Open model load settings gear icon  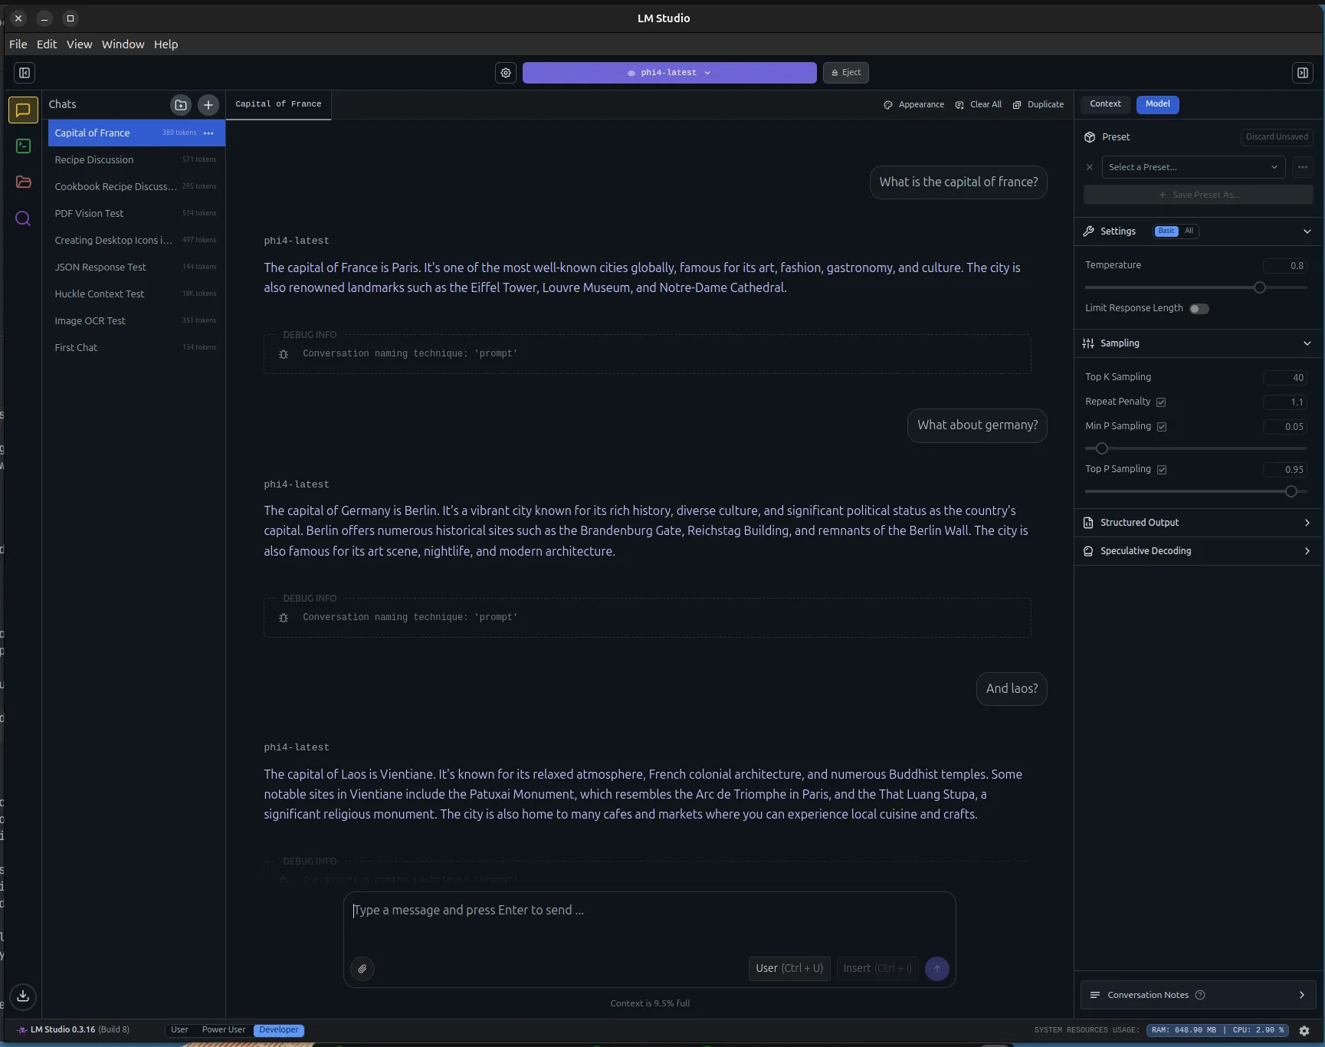(506, 73)
